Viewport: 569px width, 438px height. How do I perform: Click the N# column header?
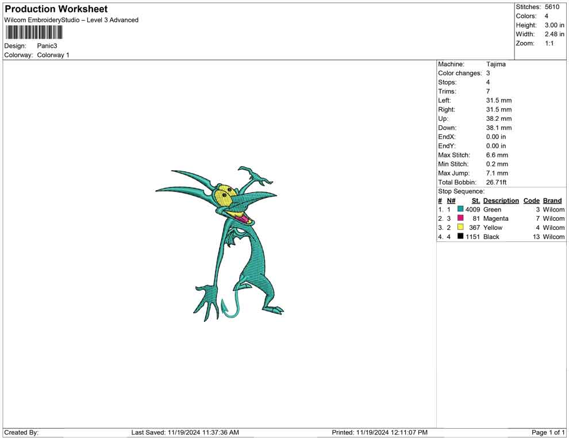pyautogui.click(x=451, y=201)
